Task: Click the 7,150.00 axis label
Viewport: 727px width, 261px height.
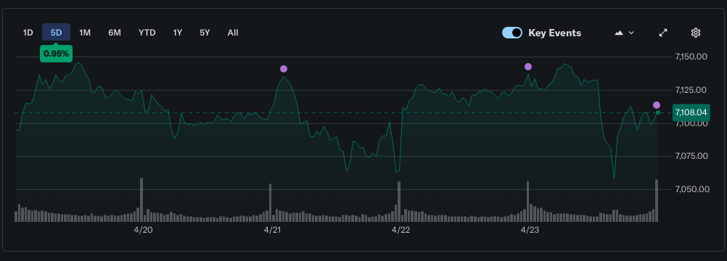Action: (x=691, y=57)
